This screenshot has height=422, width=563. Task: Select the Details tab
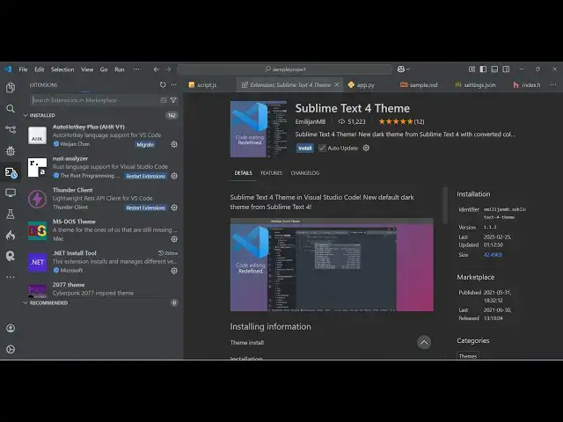point(243,173)
